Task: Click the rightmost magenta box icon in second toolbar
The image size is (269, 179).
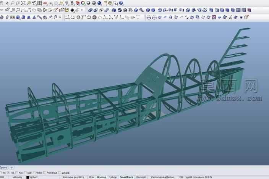Action: [x=249, y=10]
